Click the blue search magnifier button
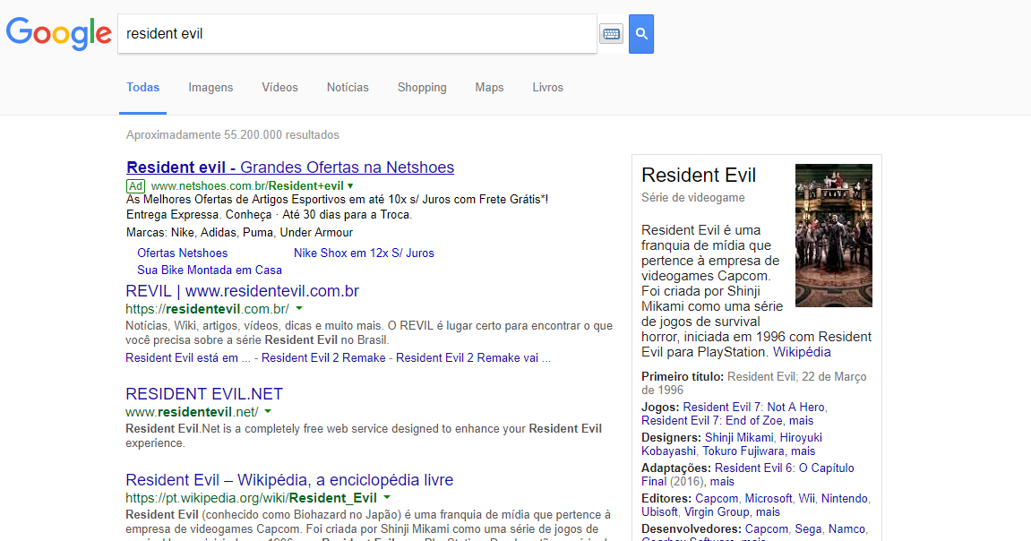 pyautogui.click(x=641, y=33)
